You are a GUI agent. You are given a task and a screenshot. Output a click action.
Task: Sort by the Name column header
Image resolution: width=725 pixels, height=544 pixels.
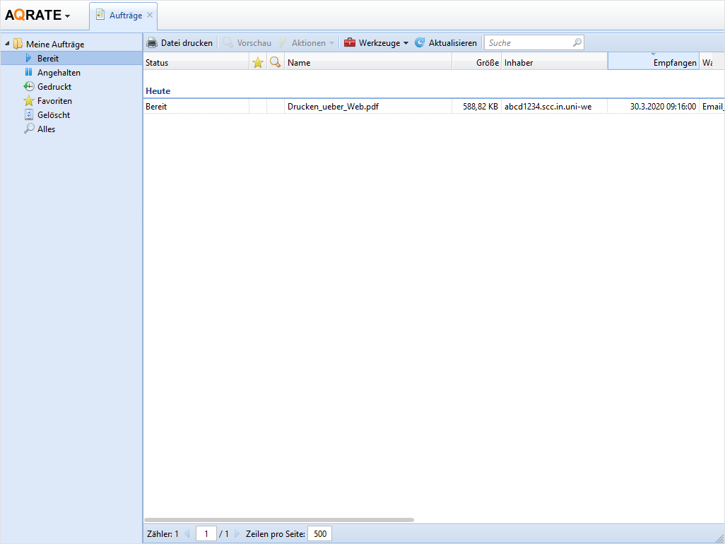(367, 63)
